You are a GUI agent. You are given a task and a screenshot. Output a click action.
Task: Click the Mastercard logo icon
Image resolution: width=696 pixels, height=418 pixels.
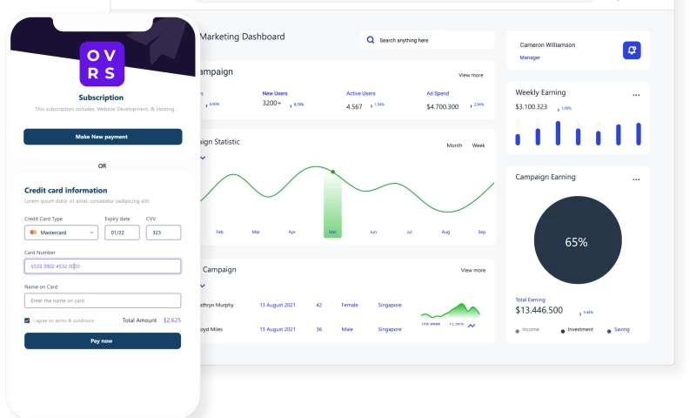(33, 233)
